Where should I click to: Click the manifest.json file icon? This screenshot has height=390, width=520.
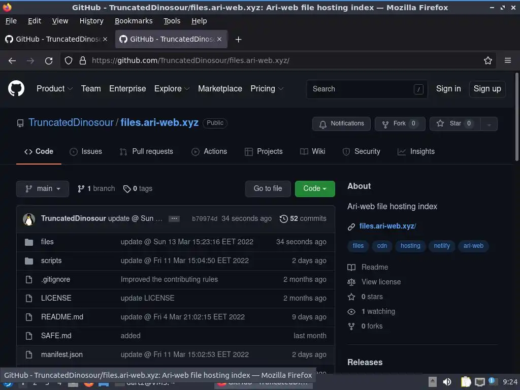point(29,354)
